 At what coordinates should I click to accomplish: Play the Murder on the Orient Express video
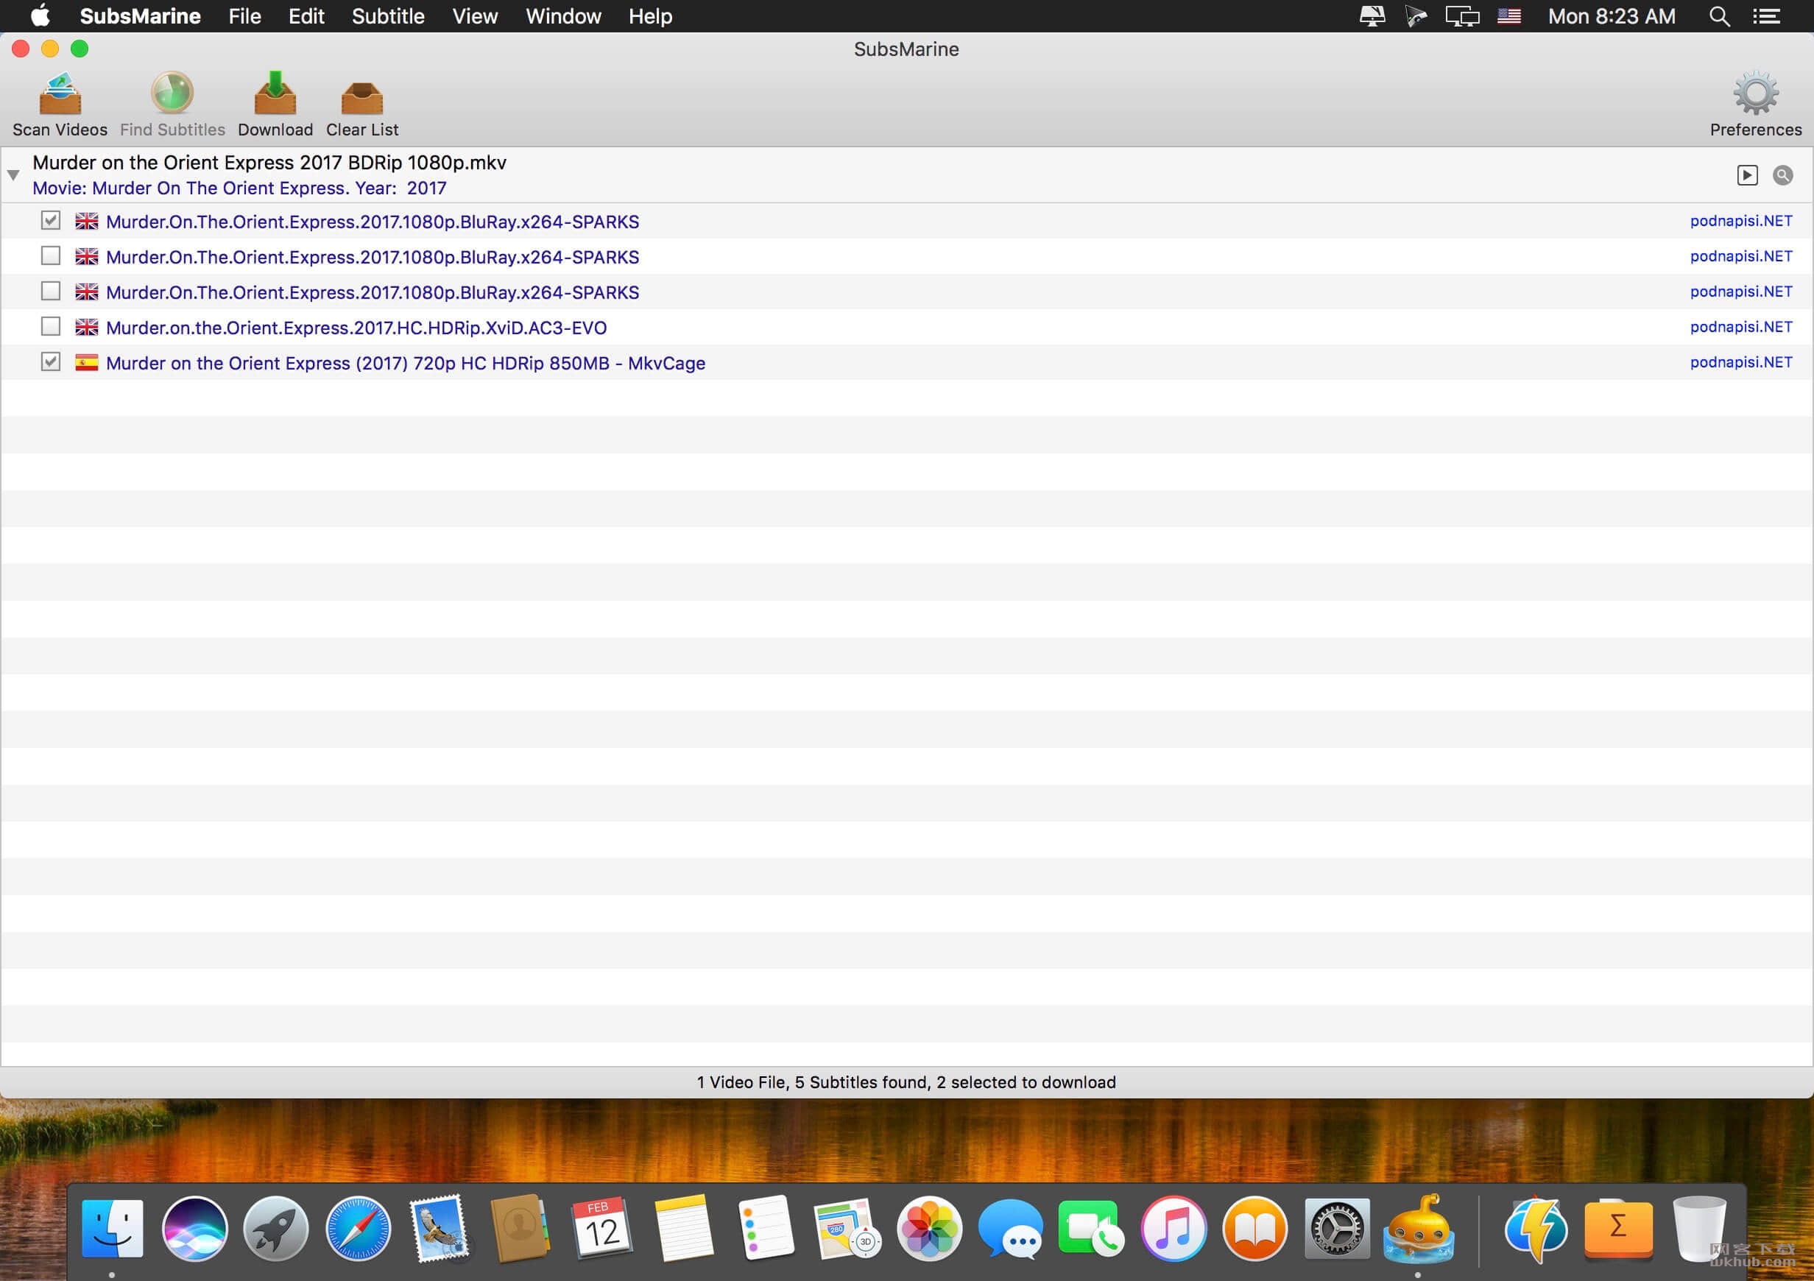pyautogui.click(x=1747, y=175)
